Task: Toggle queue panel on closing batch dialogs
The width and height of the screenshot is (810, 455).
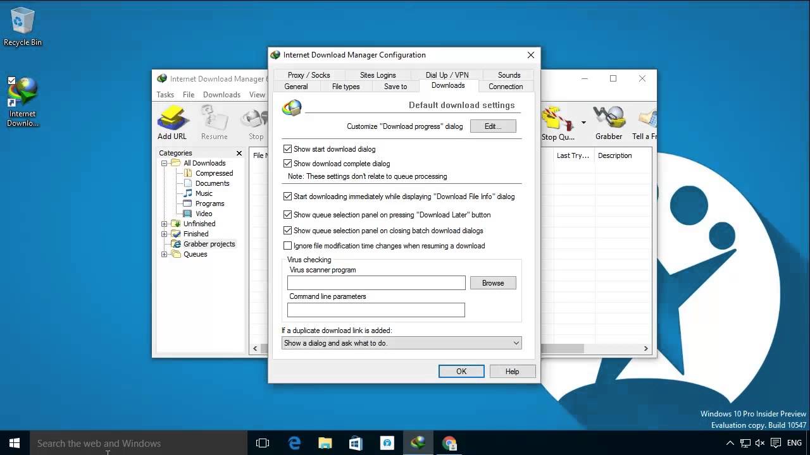Action: click(288, 231)
